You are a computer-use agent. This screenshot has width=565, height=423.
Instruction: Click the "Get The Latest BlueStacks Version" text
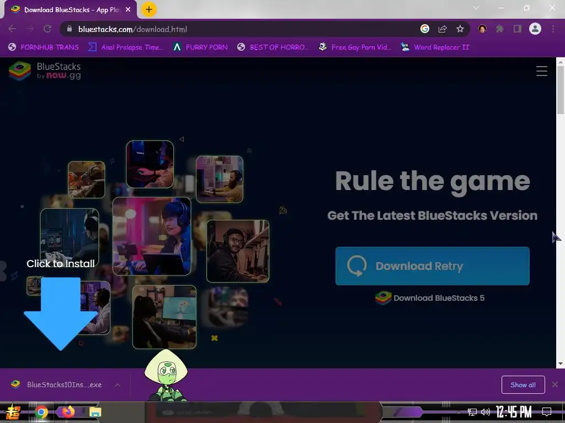(x=433, y=215)
